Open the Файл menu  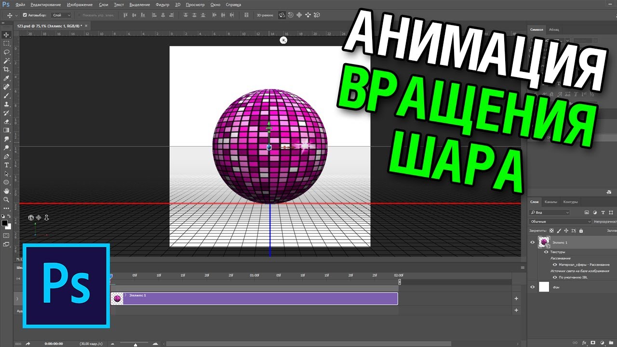click(20, 4)
